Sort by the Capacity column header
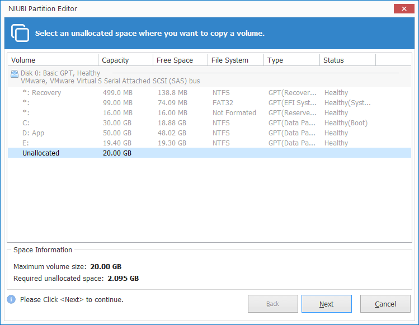 [x=125, y=60]
